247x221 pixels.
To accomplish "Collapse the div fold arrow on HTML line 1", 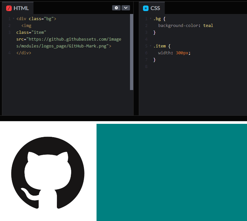I will pos(13,19).
